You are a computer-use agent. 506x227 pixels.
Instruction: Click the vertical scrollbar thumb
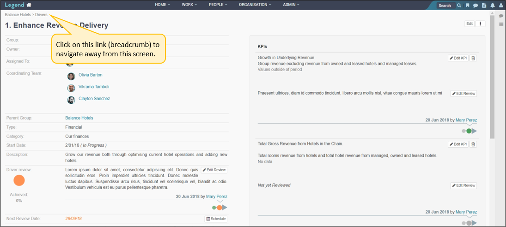(492, 77)
